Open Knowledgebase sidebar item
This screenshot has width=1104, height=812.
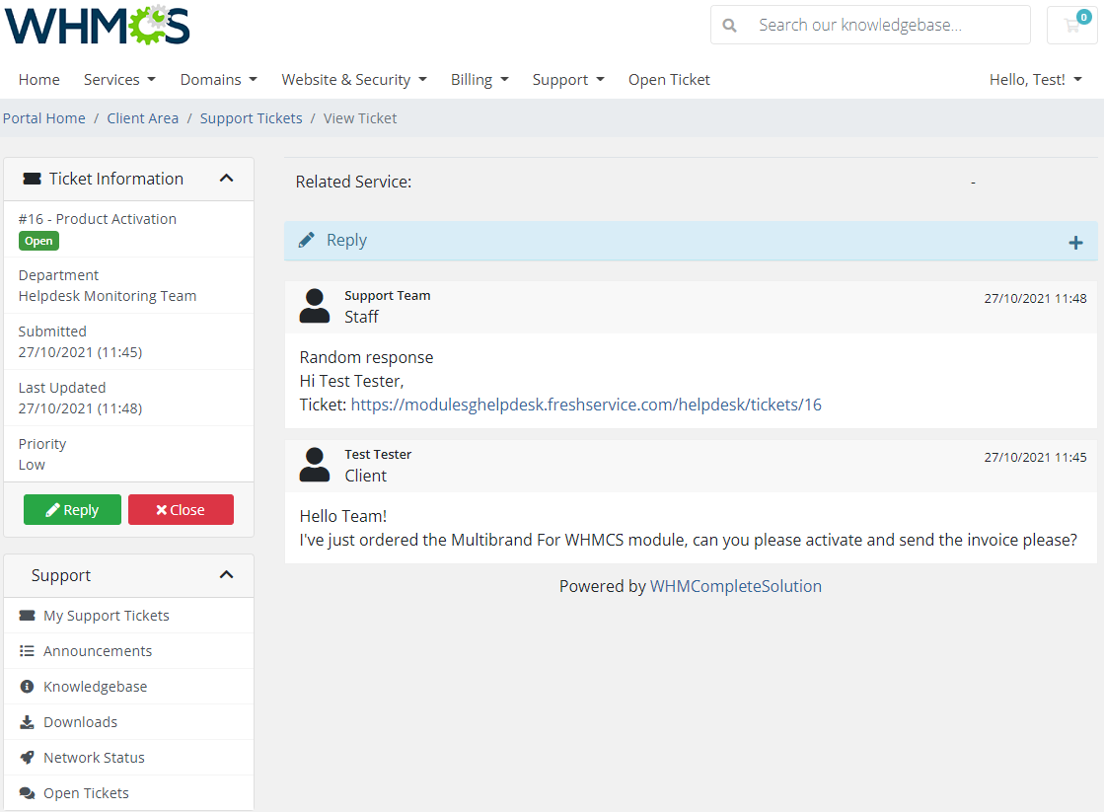tap(129, 686)
